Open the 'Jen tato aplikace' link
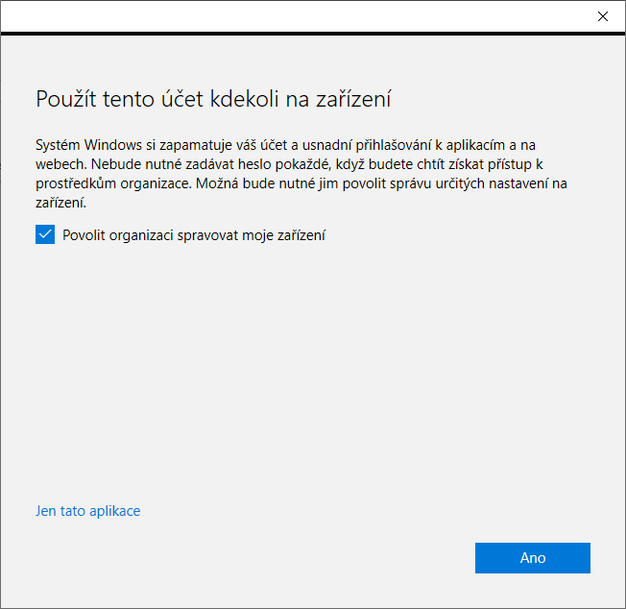 (87, 511)
